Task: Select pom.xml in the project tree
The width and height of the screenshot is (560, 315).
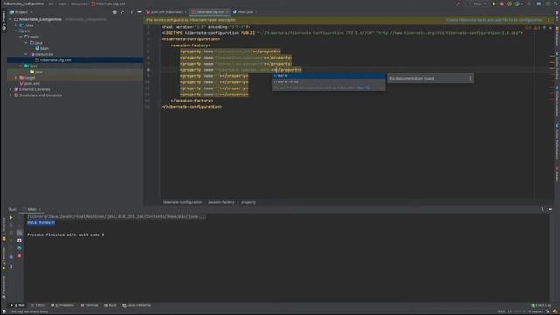Action: [x=30, y=84]
